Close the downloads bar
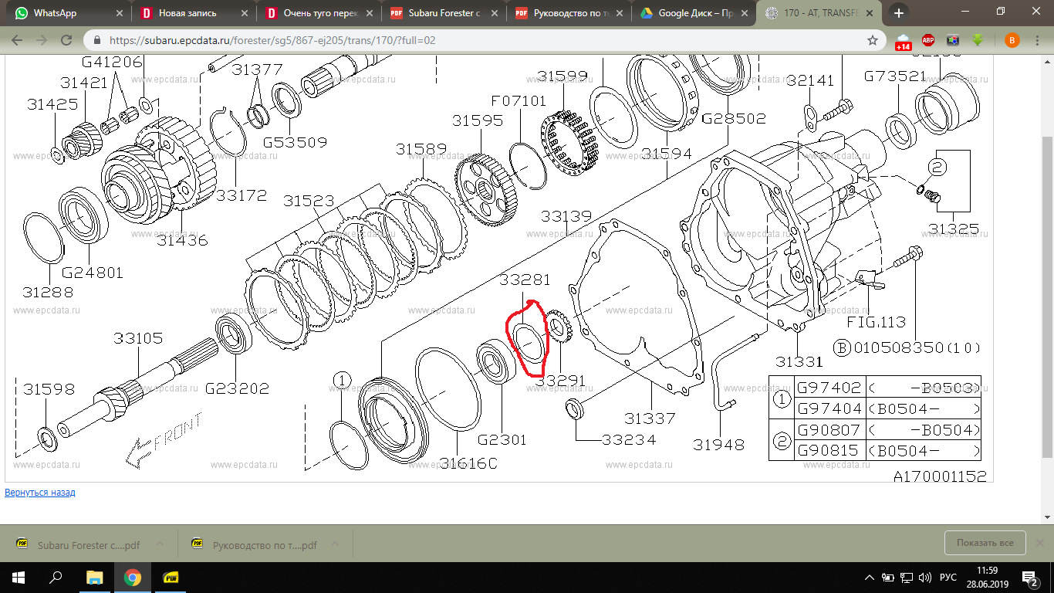 coord(1039,543)
